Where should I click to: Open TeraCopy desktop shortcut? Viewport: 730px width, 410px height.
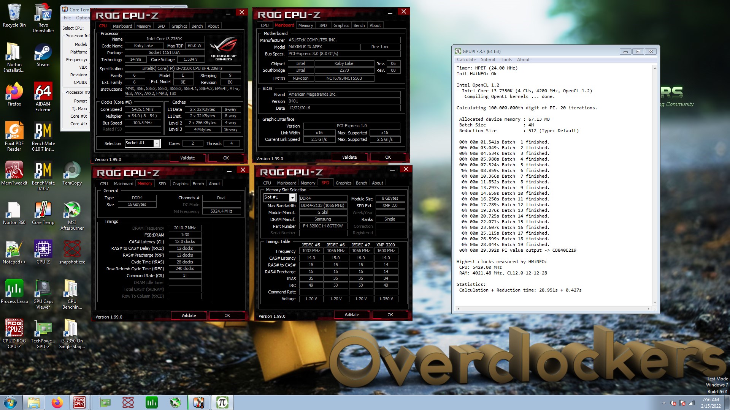pyautogui.click(x=72, y=173)
